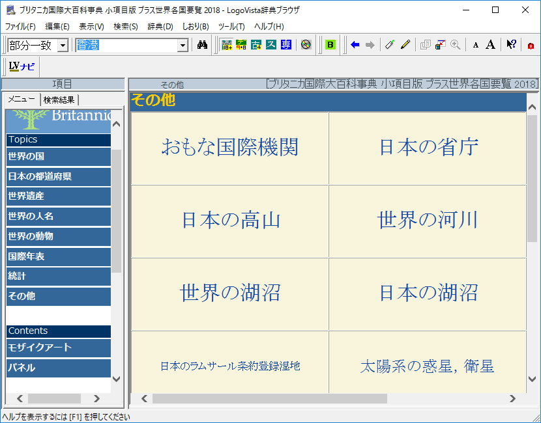Click the icon left of the zoom magnifier

(x=440, y=45)
